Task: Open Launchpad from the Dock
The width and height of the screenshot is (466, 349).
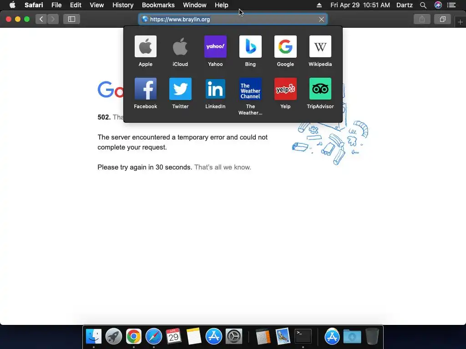Action: 113,337
